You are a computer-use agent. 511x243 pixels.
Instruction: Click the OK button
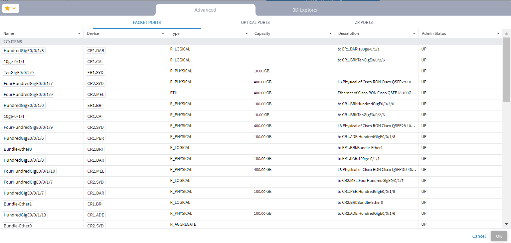(x=499, y=236)
